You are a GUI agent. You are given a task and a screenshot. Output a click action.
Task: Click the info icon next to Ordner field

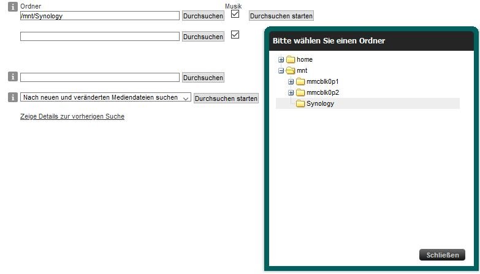tap(12, 7)
